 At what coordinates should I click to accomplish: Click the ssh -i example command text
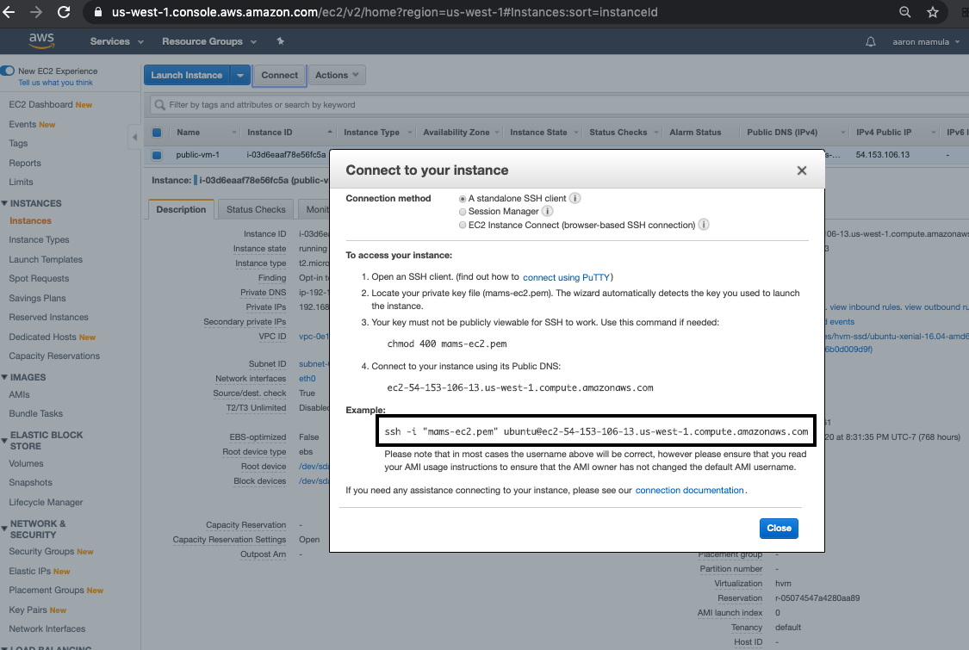pos(596,431)
